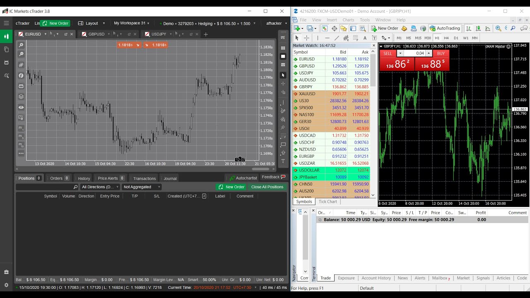This screenshot has height=298, width=530.
Task: Select crosshair tool in MetaTrader toolbar
Action: pyautogui.click(x=306, y=38)
